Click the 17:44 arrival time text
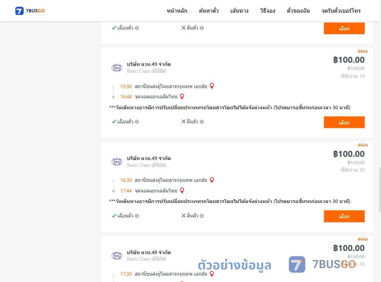The width and height of the screenshot is (381, 282). (x=126, y=191)
